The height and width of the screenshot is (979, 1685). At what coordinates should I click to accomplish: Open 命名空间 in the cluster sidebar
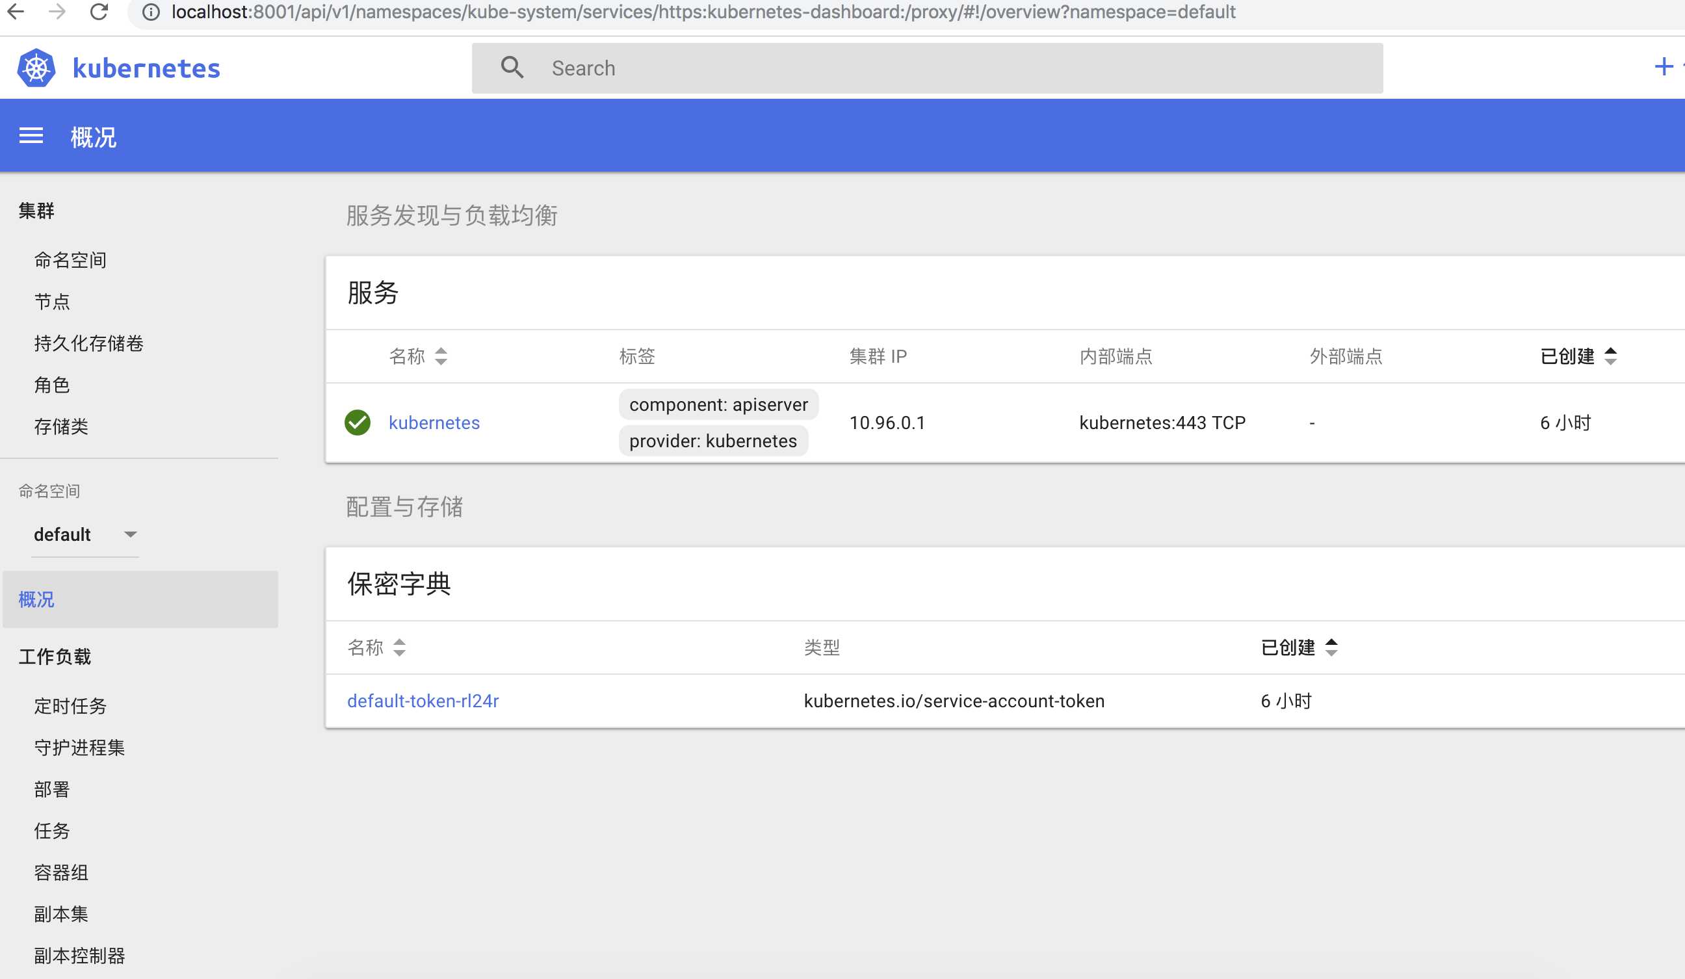click(x=70, y=260)
